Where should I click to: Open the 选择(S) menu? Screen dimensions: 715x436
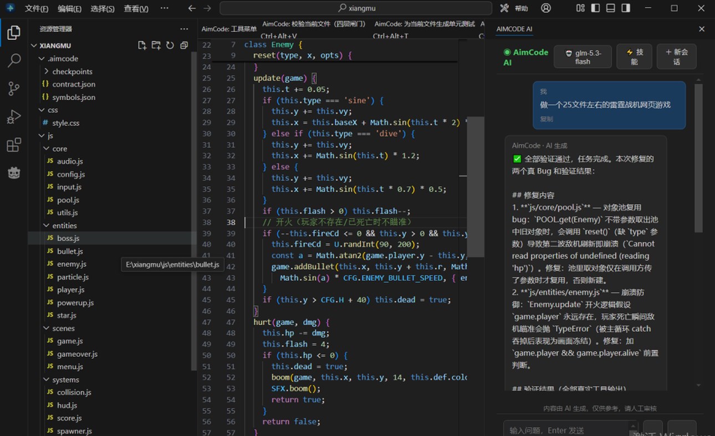click(x=103, y=9)
